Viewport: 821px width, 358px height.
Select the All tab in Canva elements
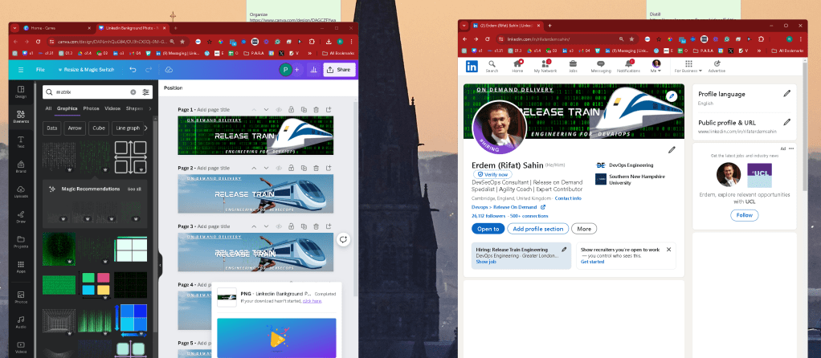tap(48, 109)
